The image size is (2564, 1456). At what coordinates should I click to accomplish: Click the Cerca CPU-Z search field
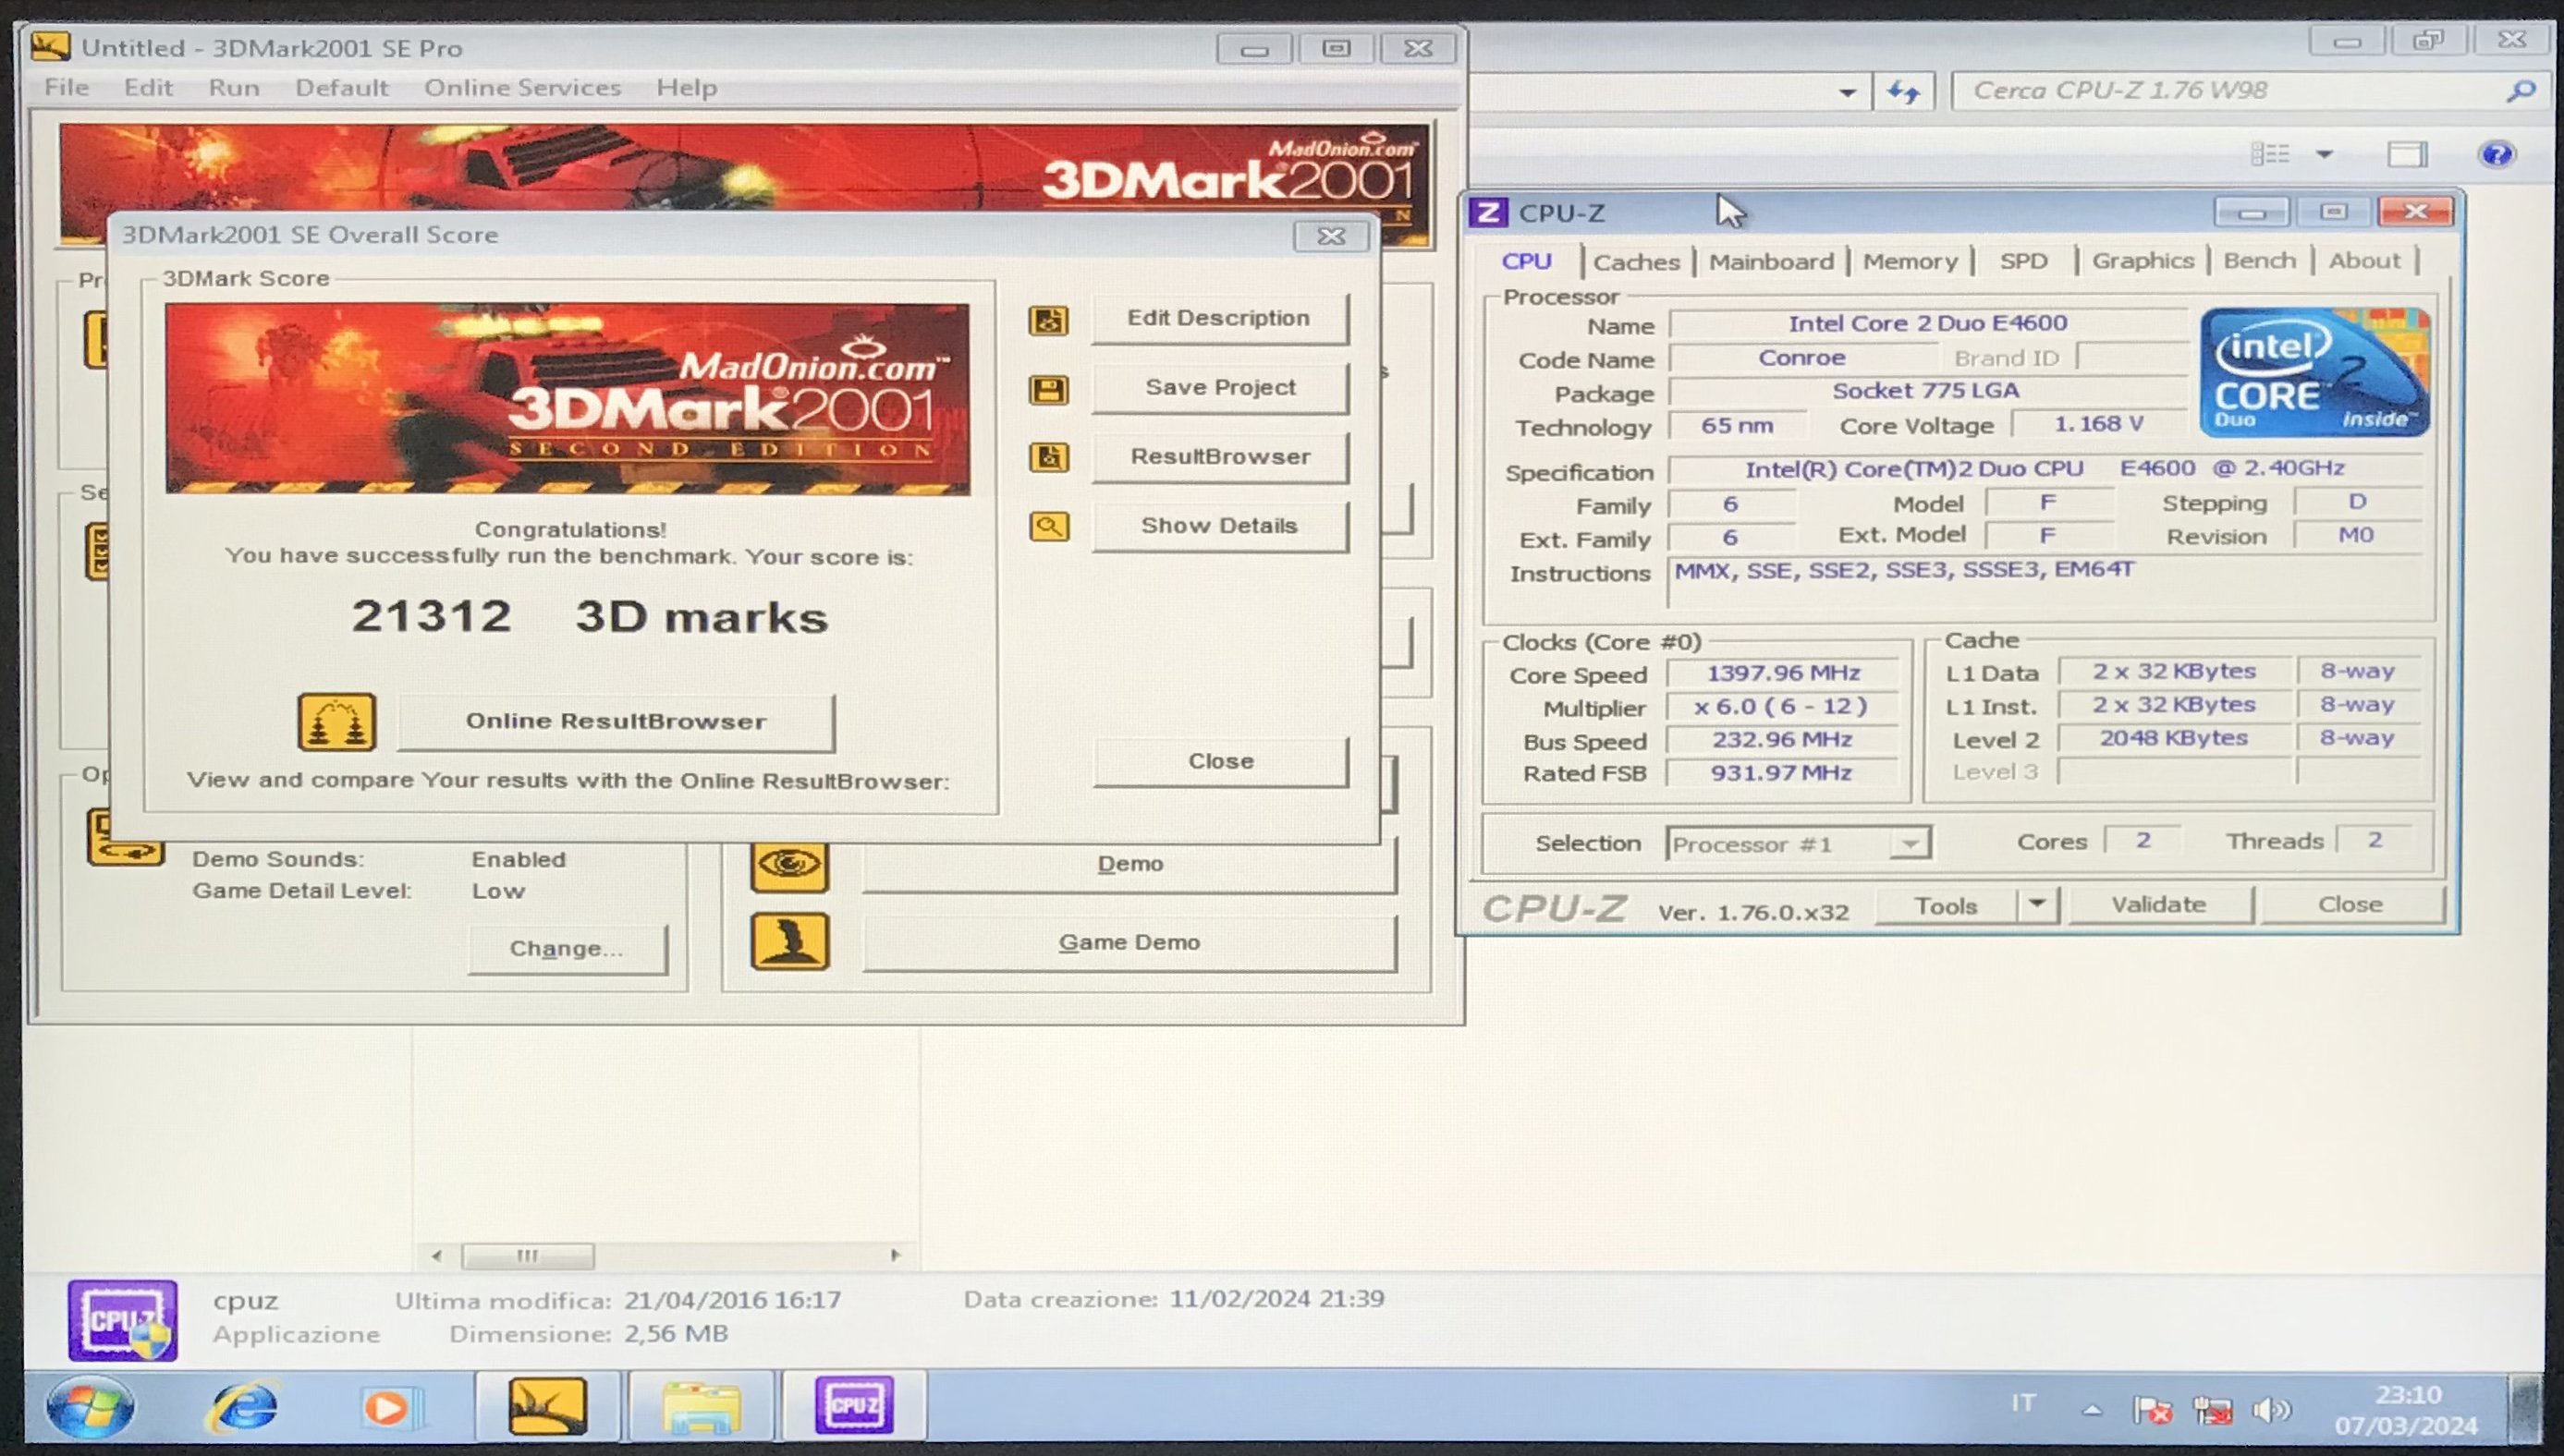[x=2231, y=91]
